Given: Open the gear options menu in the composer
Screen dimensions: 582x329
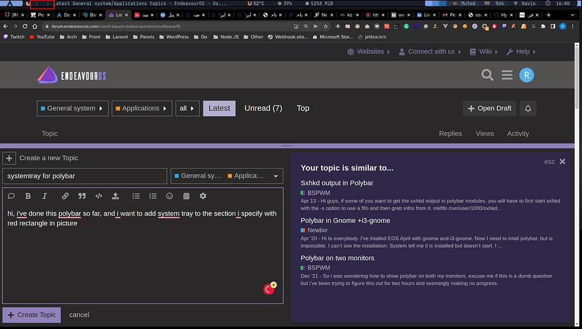Looking at the screenshot, I should 203,196.
